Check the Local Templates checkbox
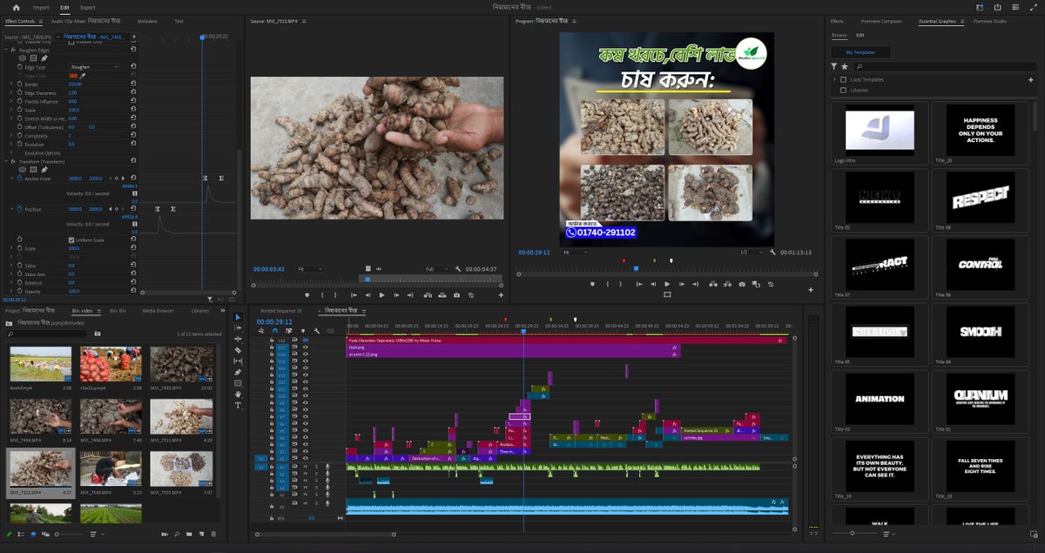Viewport: 1045px width, 553px height. (843, 79)
